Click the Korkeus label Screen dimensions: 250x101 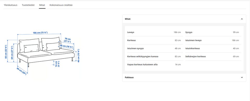[131, 40]
